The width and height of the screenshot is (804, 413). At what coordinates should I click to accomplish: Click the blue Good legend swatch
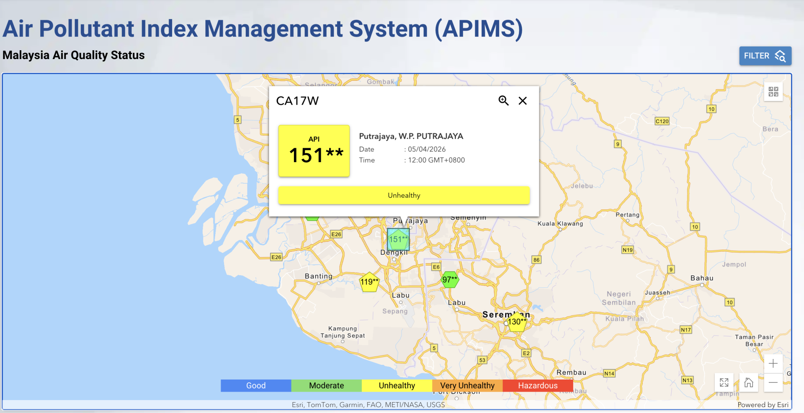click(x=256, y=385)
